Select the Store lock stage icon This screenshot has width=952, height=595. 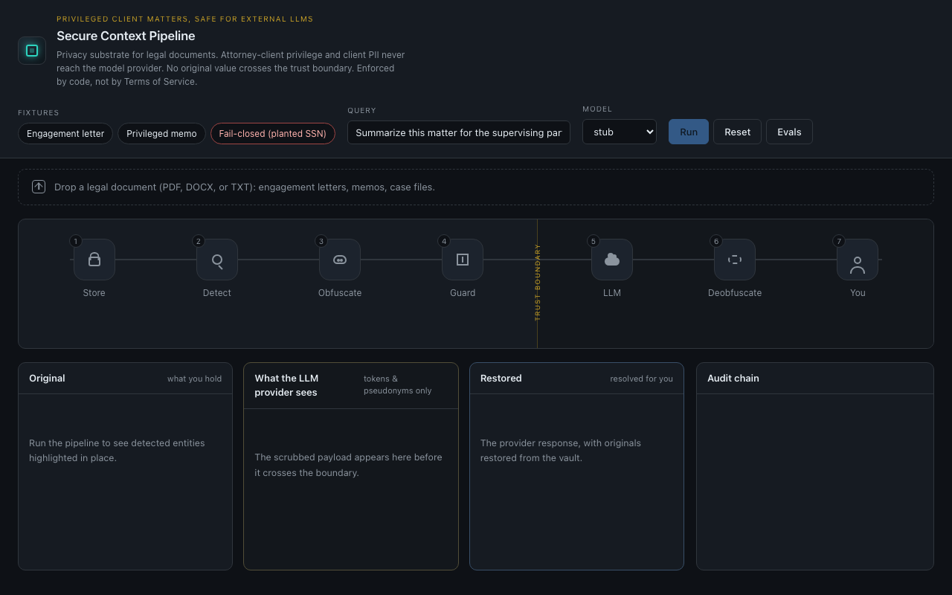pos(94,260)
